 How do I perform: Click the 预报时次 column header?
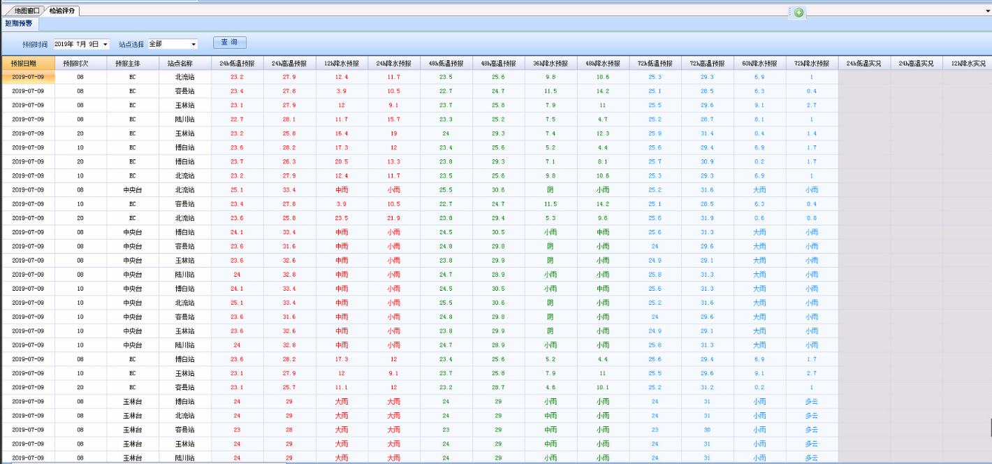80,63
